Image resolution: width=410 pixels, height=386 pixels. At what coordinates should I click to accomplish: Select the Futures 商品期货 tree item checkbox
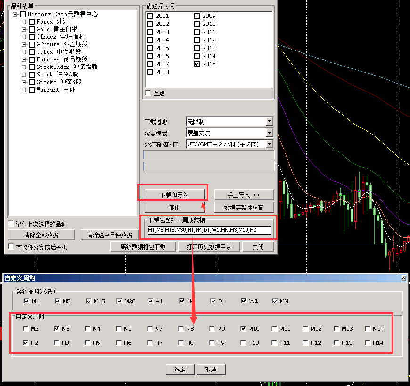coord(32,59)
